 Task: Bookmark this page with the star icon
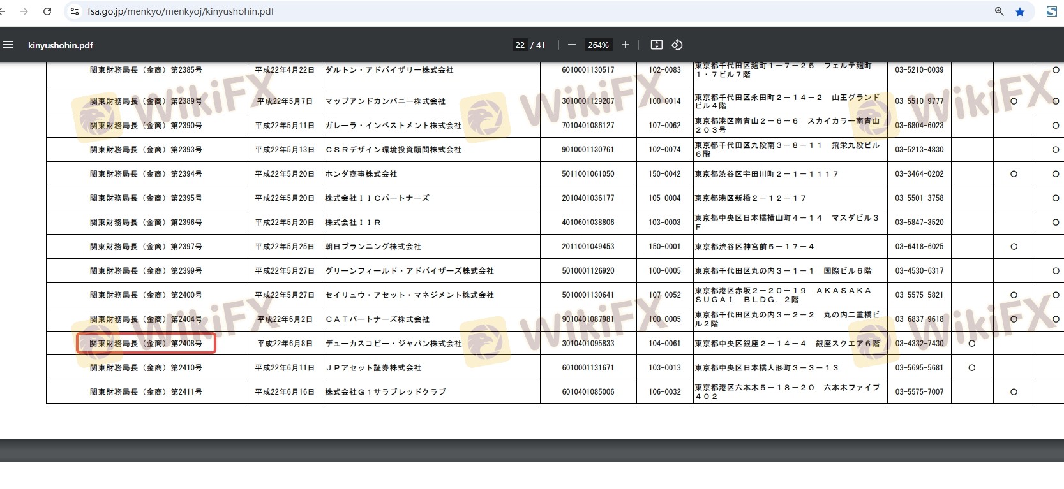coord(1020,11)
